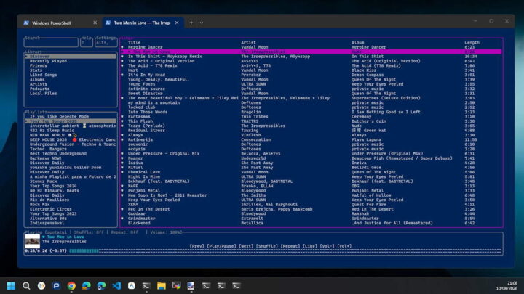Open the tab profile dropdown arrow
Viewport: 524px width, 294px height.
tap(201, 23)
